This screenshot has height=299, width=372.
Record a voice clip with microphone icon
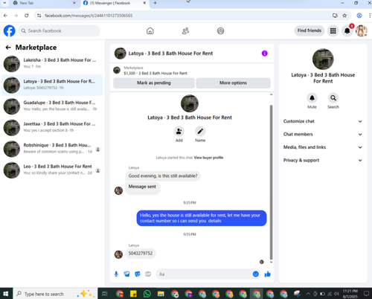click(x=116, y=274)
